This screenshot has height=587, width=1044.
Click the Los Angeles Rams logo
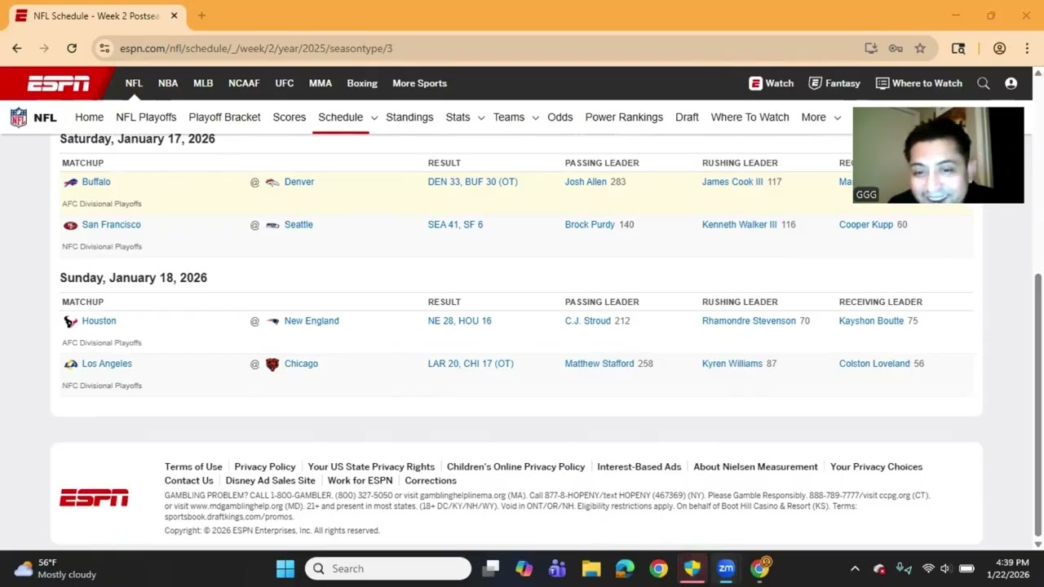[x=71, y=364]
